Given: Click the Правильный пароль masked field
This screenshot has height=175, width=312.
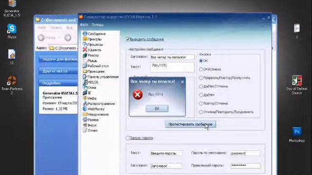Looking at the screenshot, I should (x=245, y=166).
